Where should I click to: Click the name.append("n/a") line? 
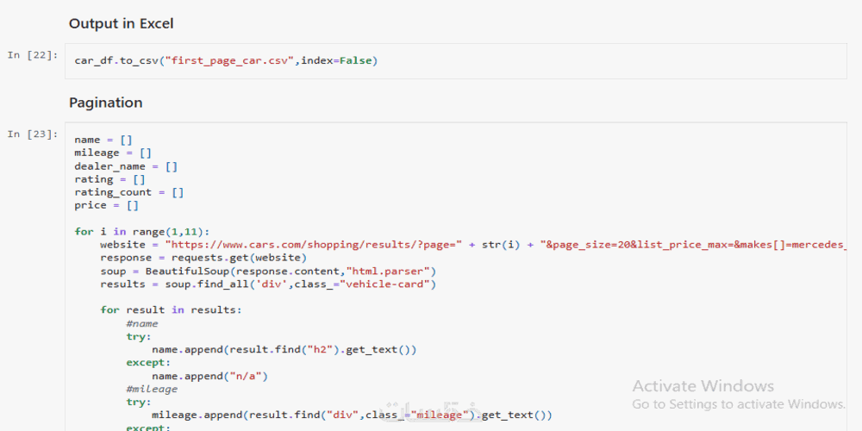point(209,376)
